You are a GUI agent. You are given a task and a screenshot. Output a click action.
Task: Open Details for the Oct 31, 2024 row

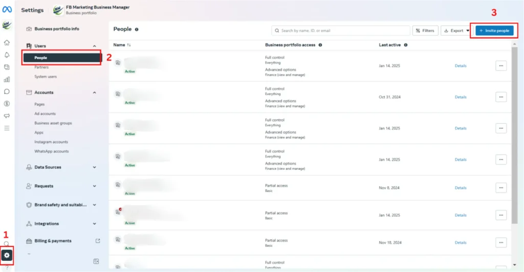[461, 97]
